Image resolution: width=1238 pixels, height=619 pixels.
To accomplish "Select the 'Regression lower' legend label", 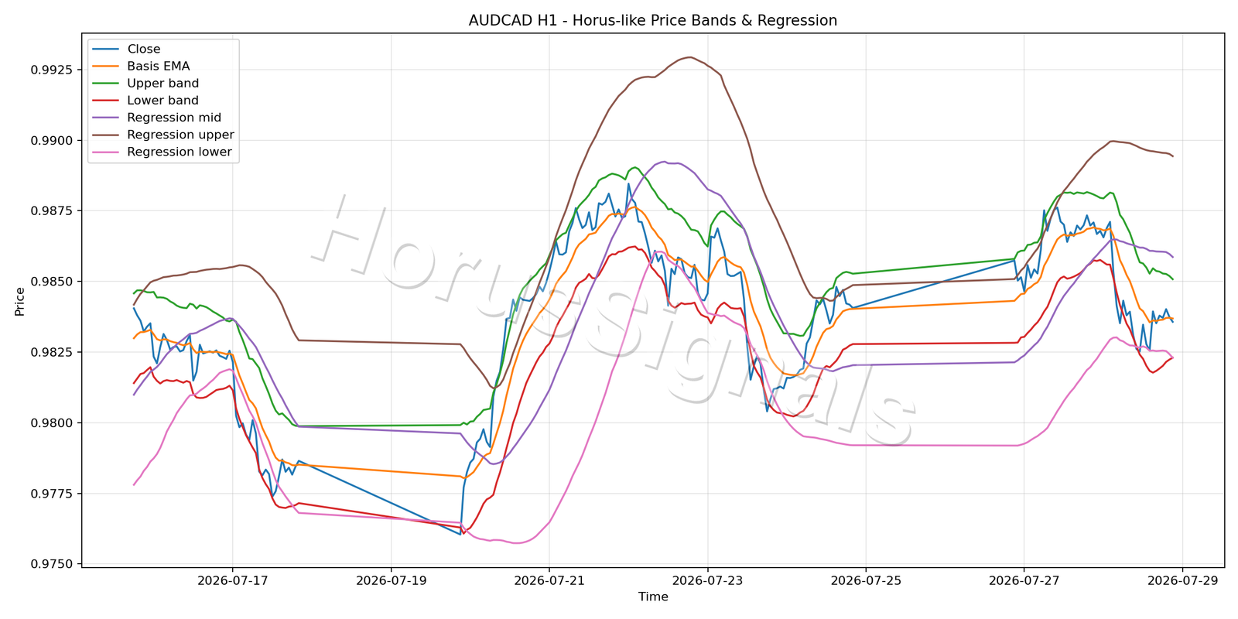I will [x=180, y=152].
